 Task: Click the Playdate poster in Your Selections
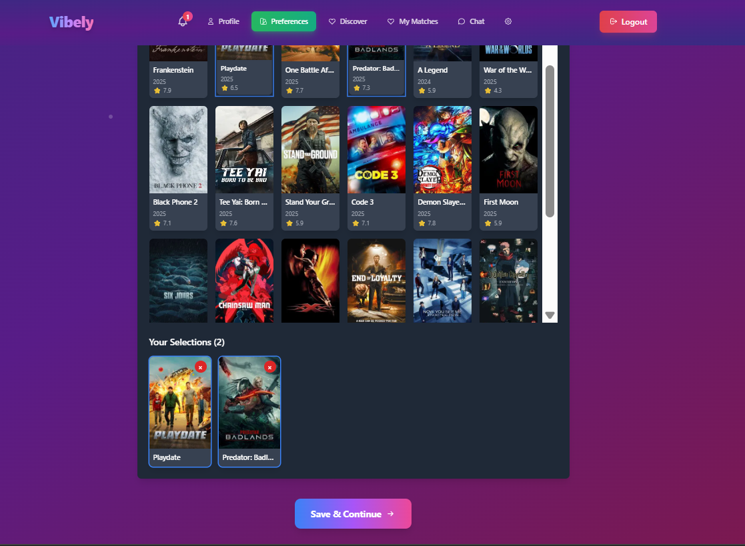[x=180, y=403]
